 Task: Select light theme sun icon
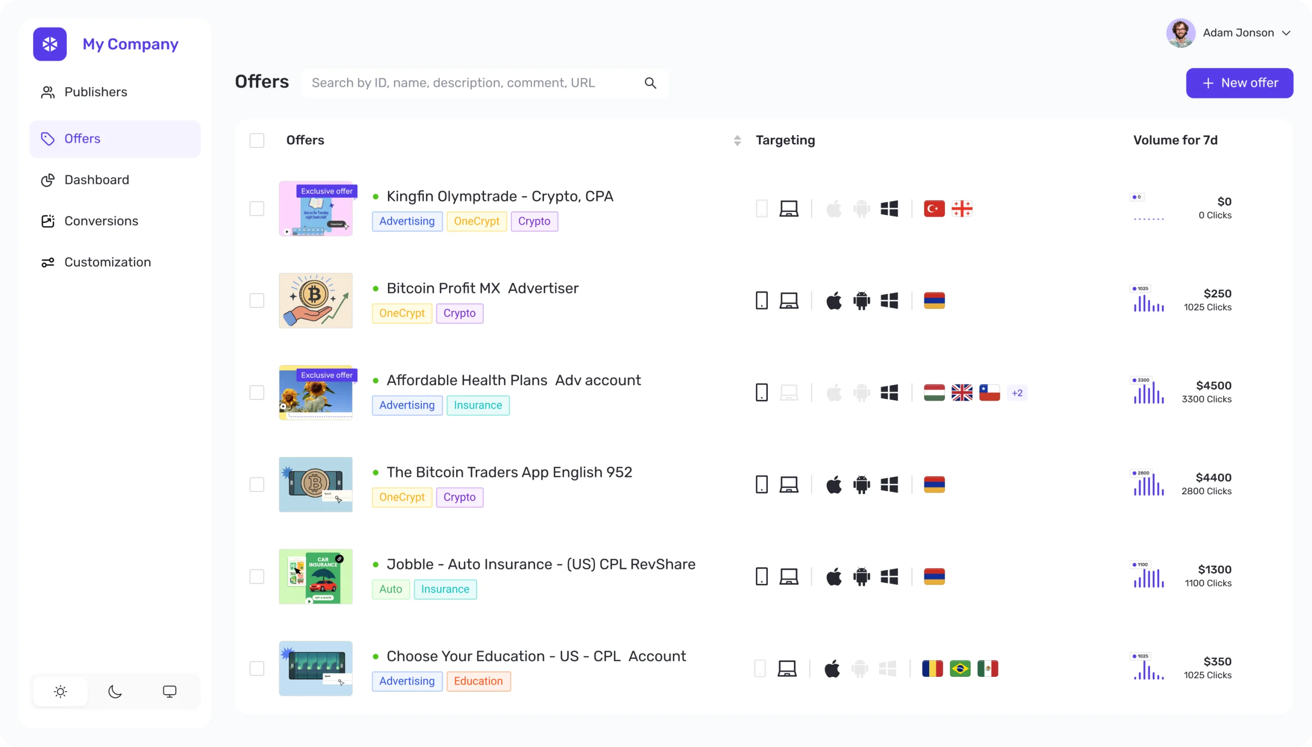[x=60, y=692]
